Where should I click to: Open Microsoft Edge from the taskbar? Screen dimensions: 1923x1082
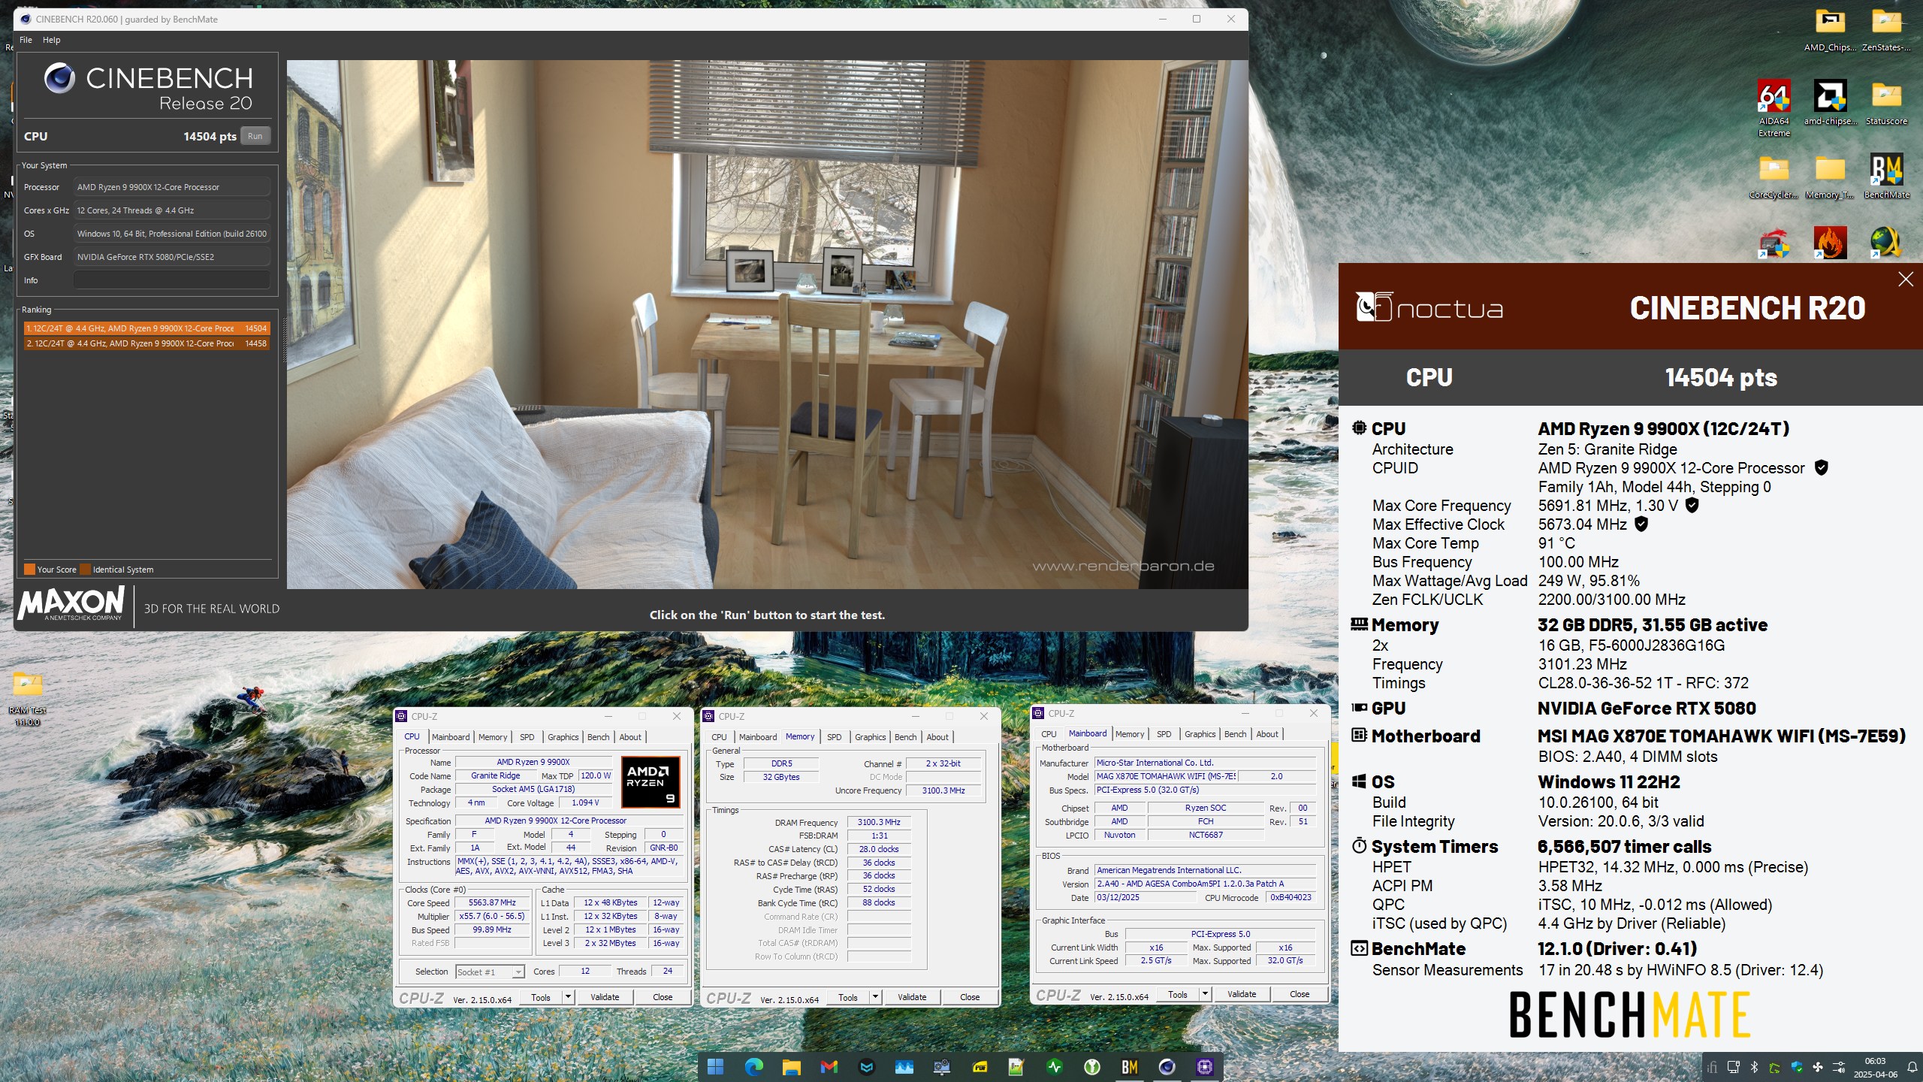753,1066
